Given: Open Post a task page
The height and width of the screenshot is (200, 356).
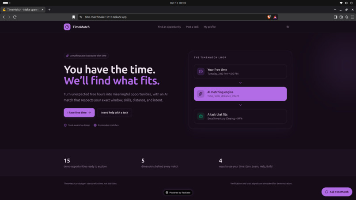Looking at the screenshot, I should 192,27.
